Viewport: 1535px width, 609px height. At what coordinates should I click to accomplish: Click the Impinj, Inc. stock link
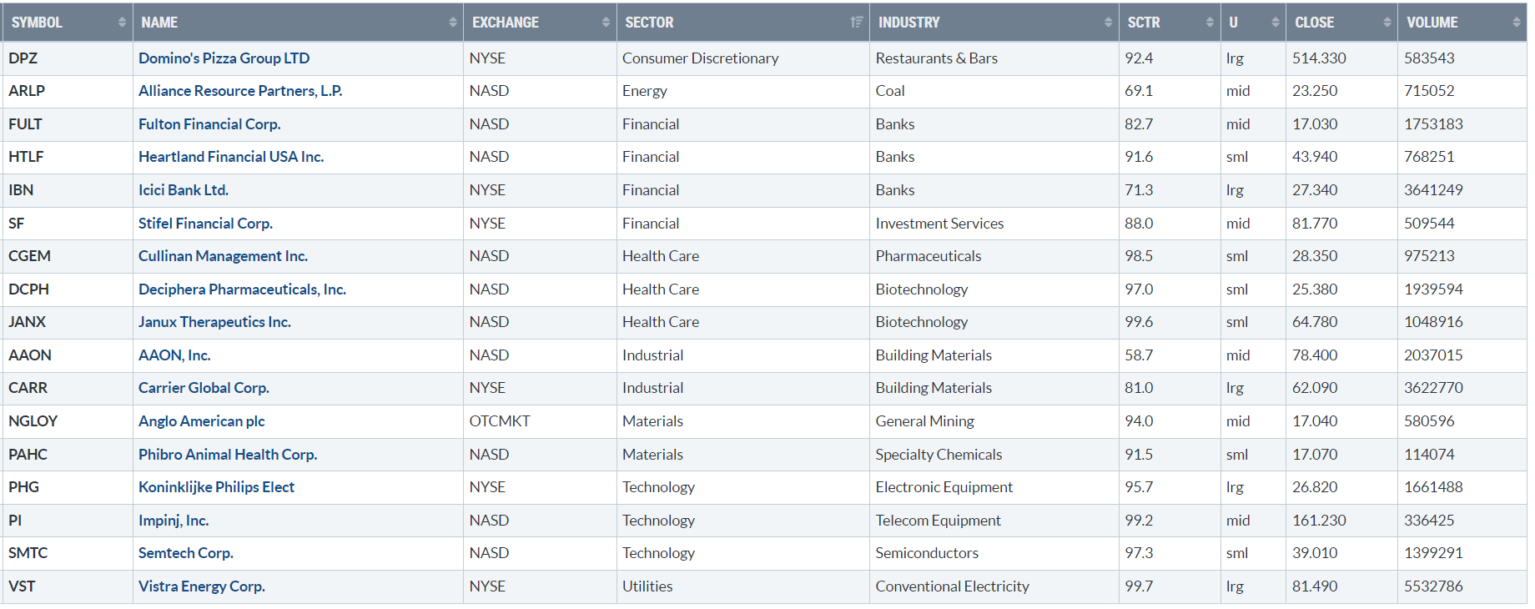174,521
